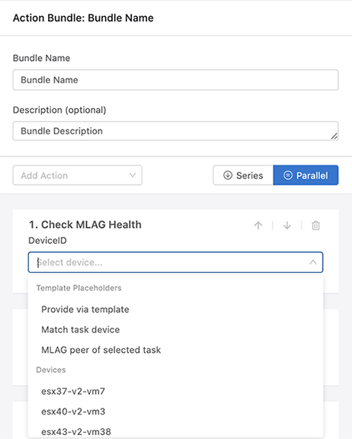Click the Bundle Description text area
The height and width of the screenshot is (439, 352).
175,131
